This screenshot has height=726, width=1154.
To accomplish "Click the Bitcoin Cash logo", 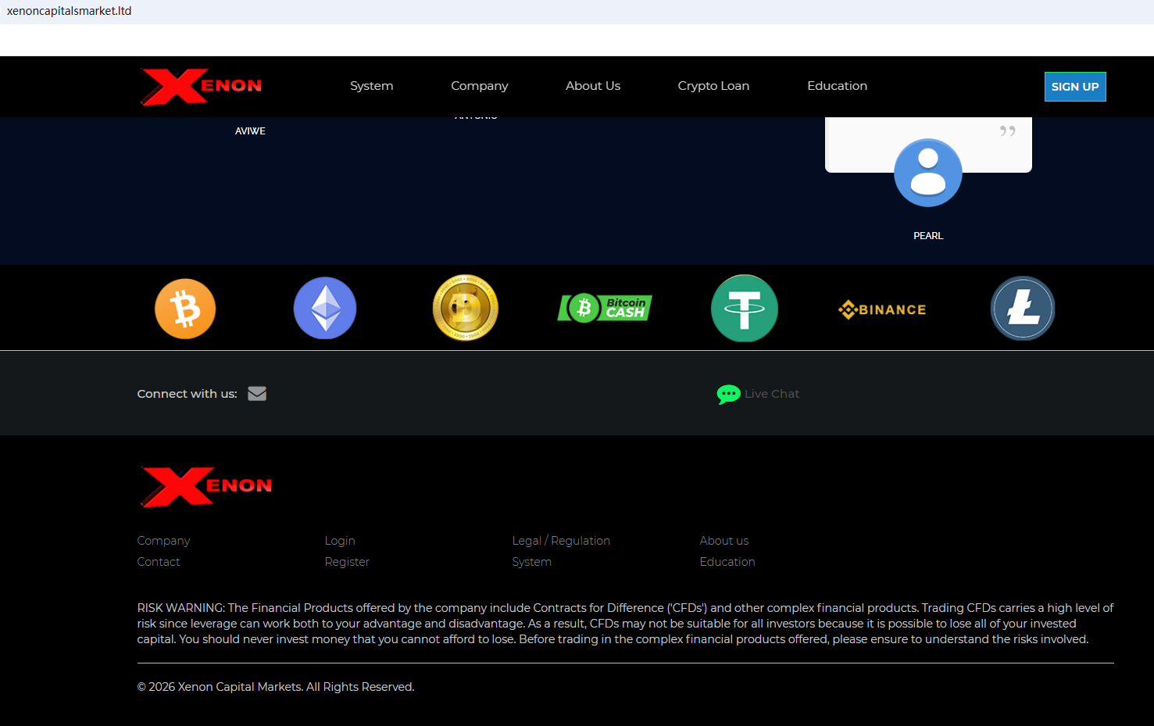I will click(x=605, y=308).
